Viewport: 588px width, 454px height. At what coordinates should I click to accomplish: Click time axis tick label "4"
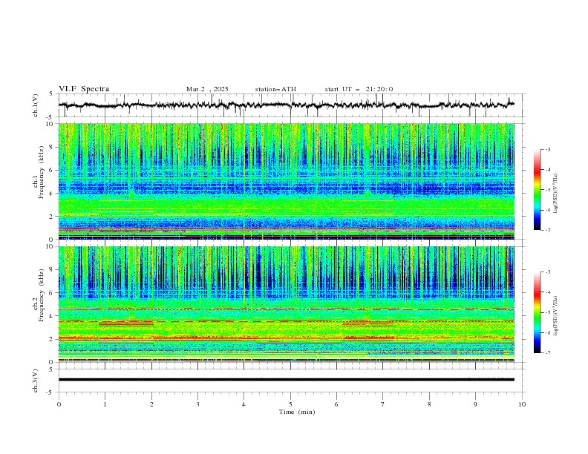(x=244, y=404)
